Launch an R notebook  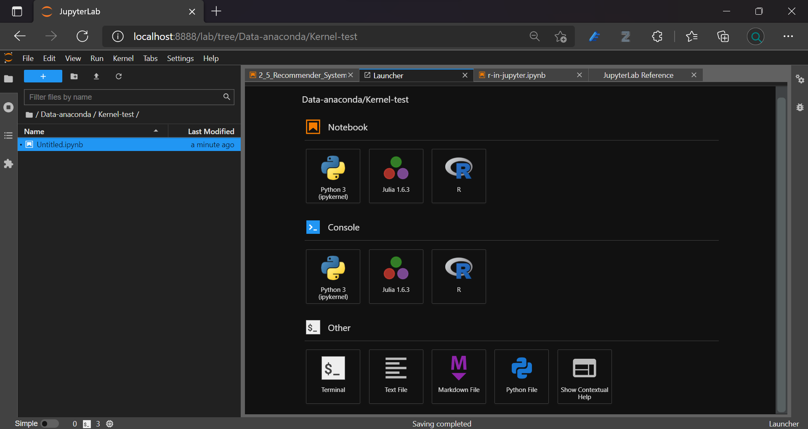pyautogui.click(x=459, y=176)
